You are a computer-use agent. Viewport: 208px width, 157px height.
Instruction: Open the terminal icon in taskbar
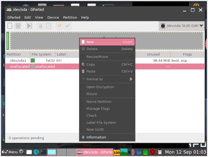(x=43, y=152)
